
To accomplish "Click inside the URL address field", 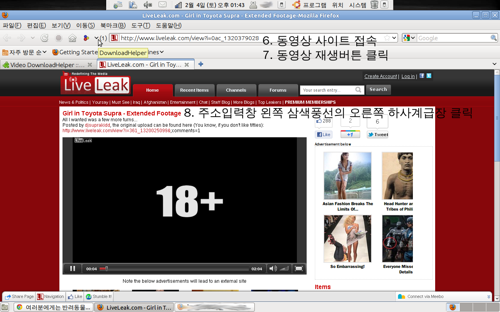I will (250, 38).
